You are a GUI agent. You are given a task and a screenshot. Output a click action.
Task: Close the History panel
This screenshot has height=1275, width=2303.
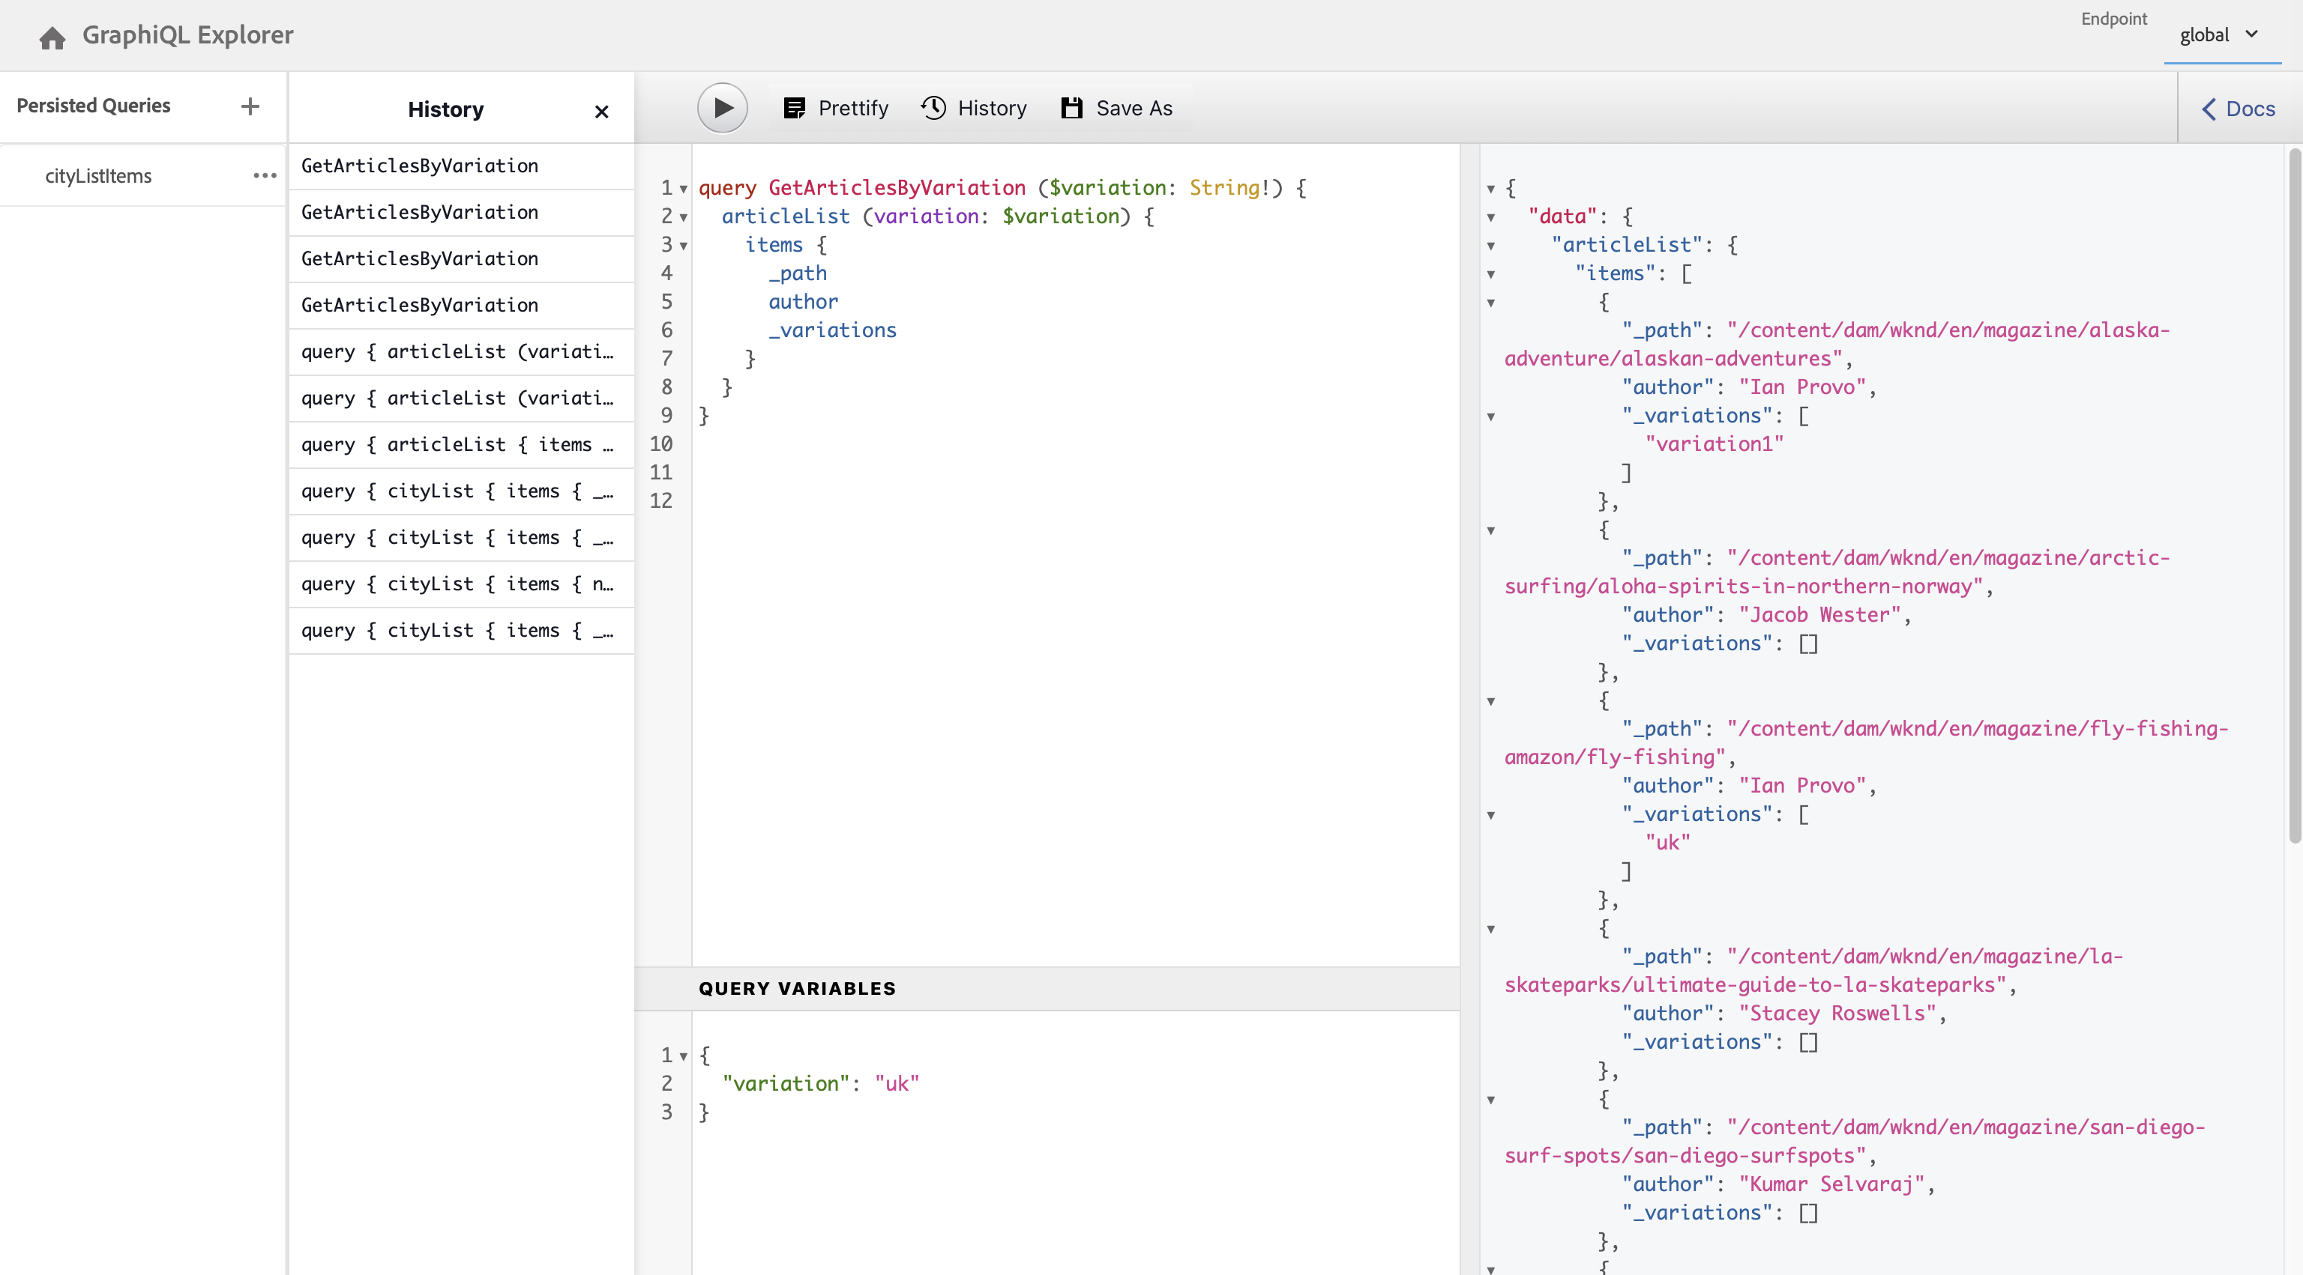coord(602,111)
